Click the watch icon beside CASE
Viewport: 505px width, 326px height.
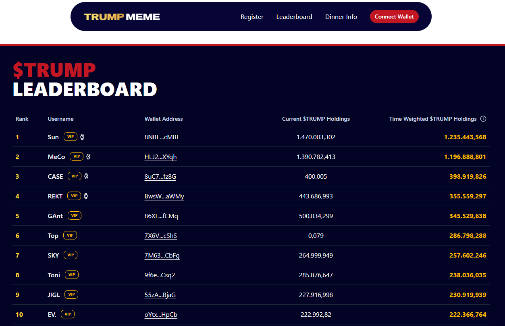86,176
